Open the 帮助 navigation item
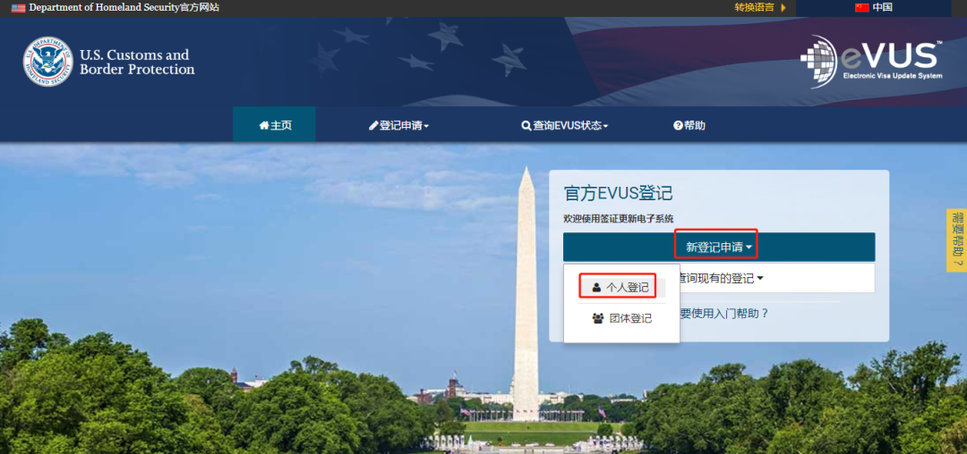The width and height of the screenshot is (967, 454). click(689, 125)
